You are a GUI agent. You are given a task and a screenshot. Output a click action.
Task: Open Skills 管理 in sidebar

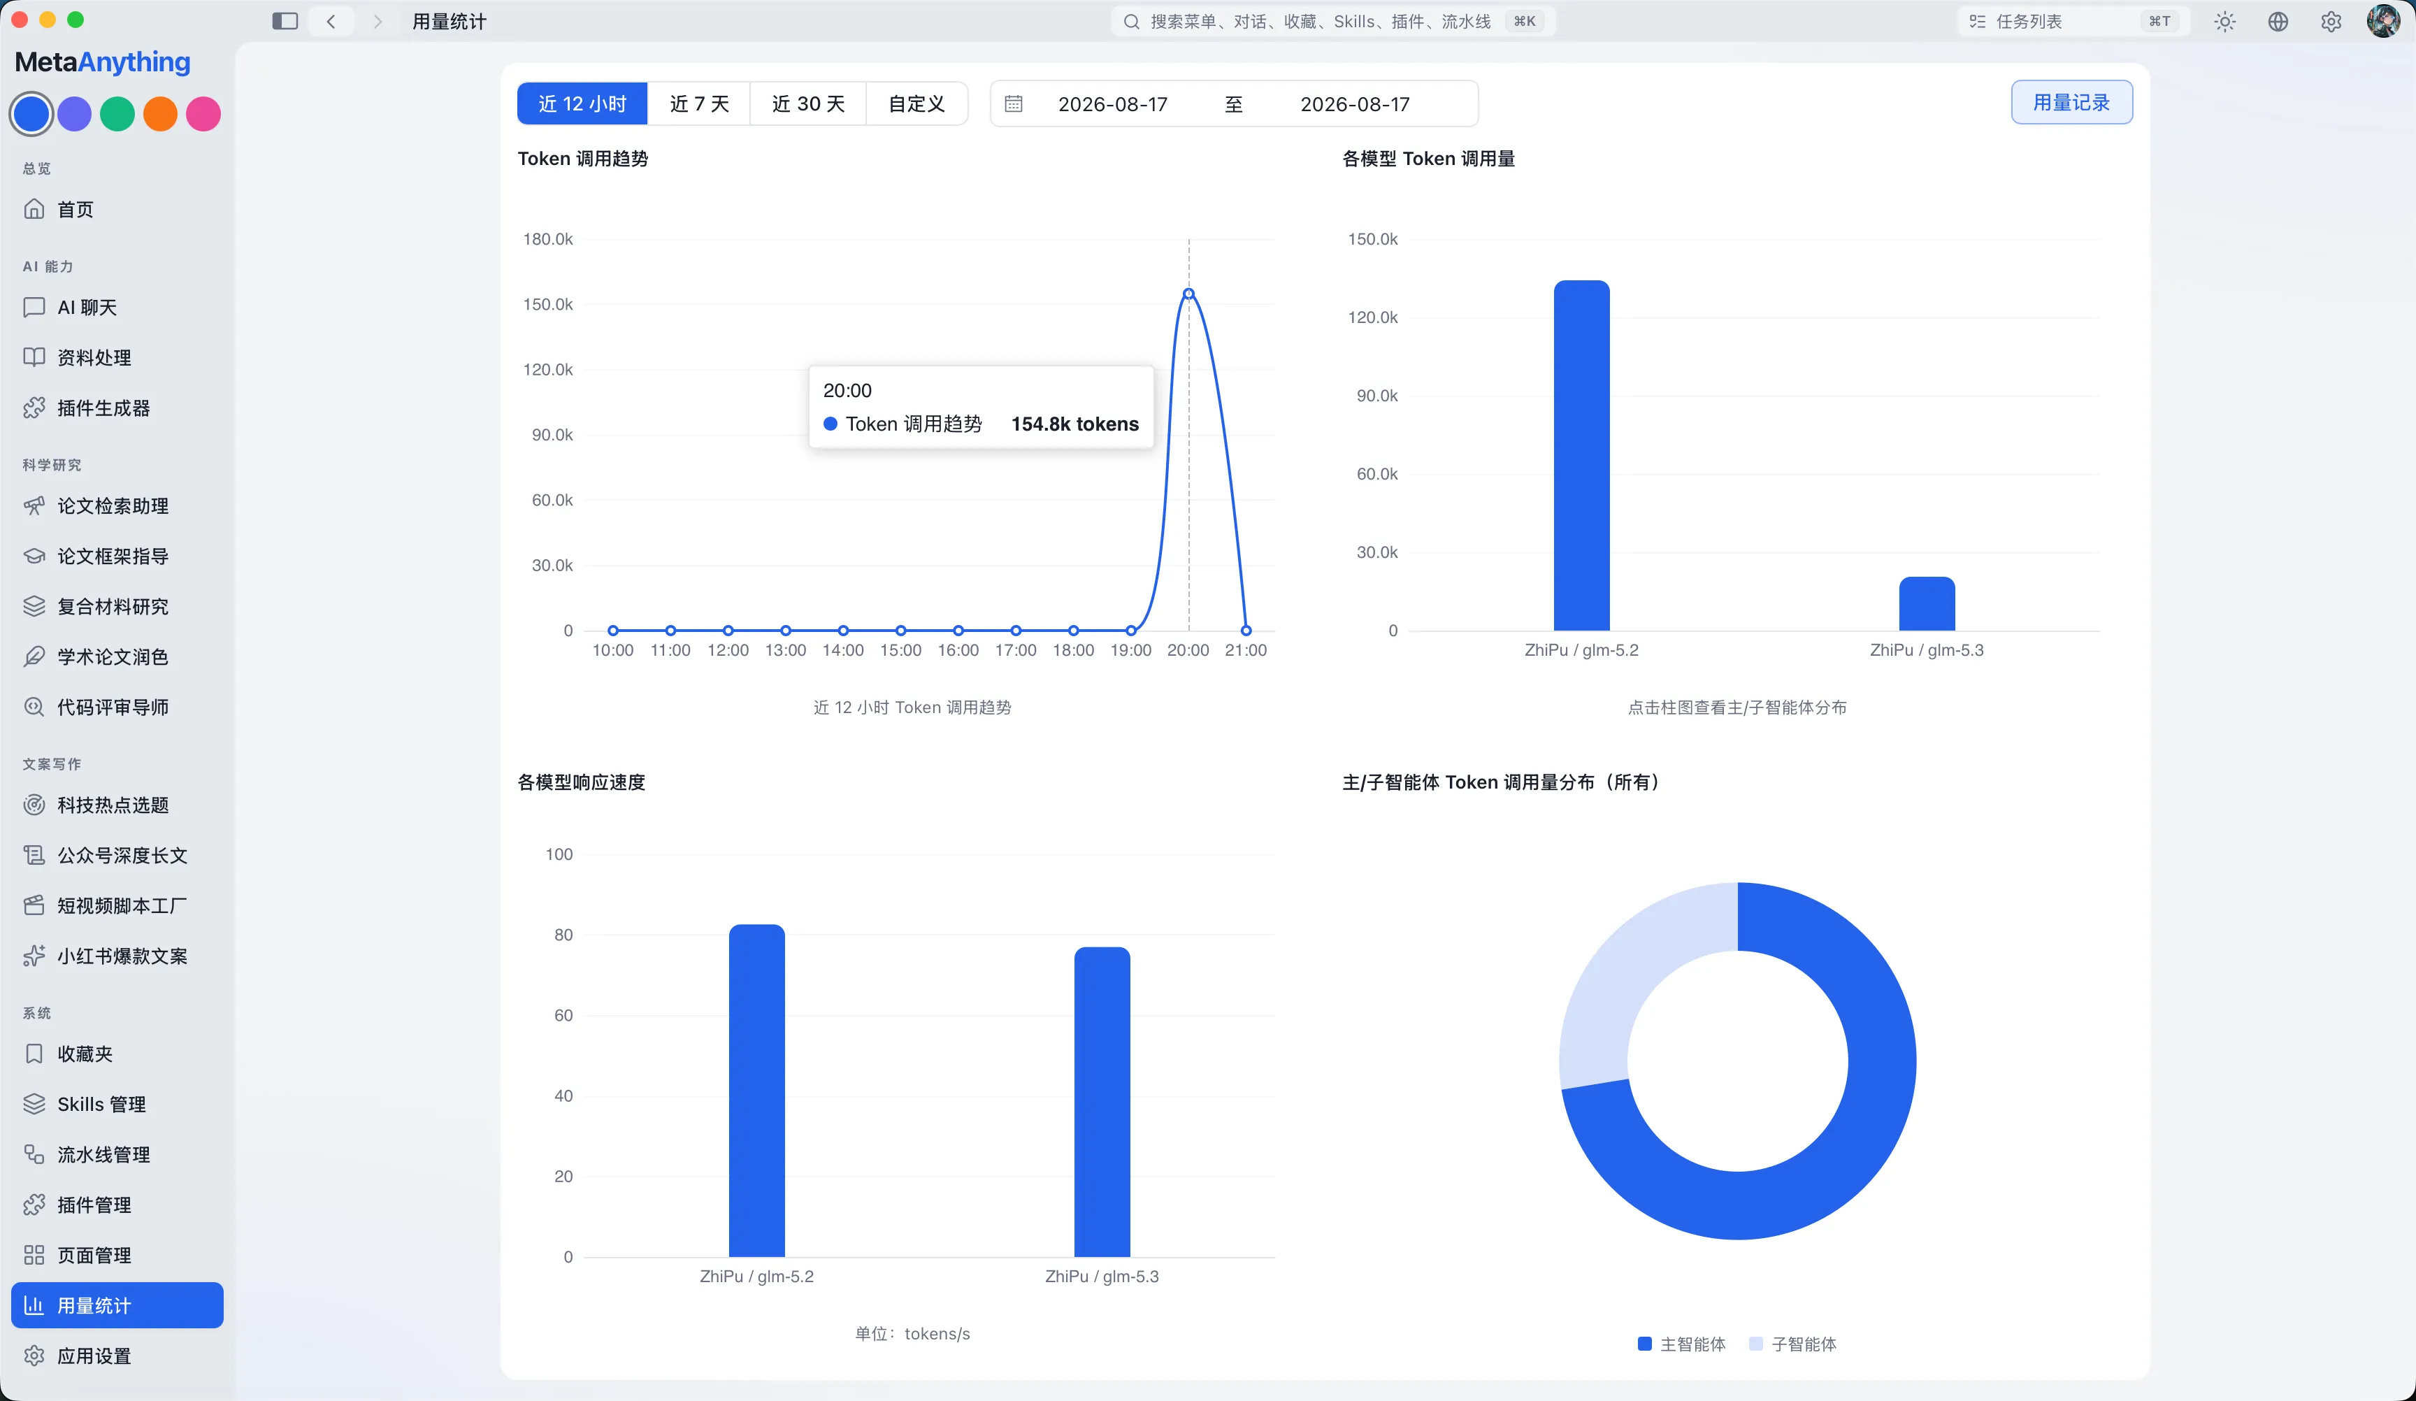coord(117,1104)
